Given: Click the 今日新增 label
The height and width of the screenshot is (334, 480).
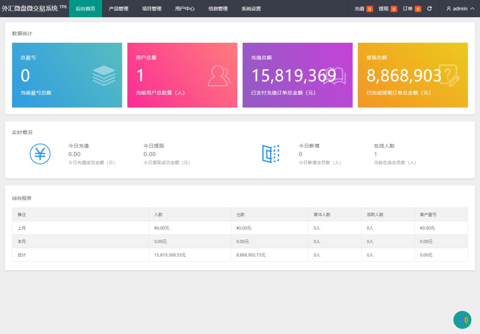Looking at the screenshot, I should [309, 146].
